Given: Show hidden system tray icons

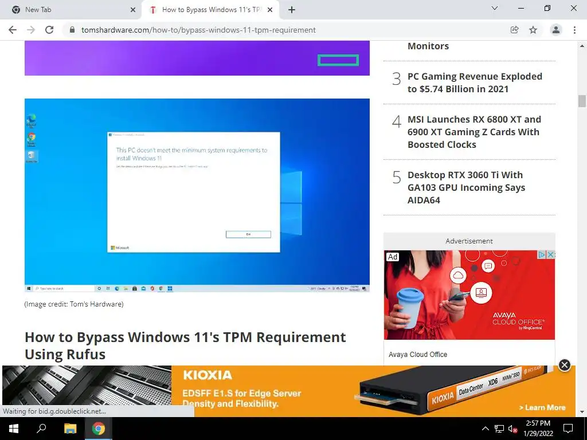Looking at the screenshot, I should [485, 429].
